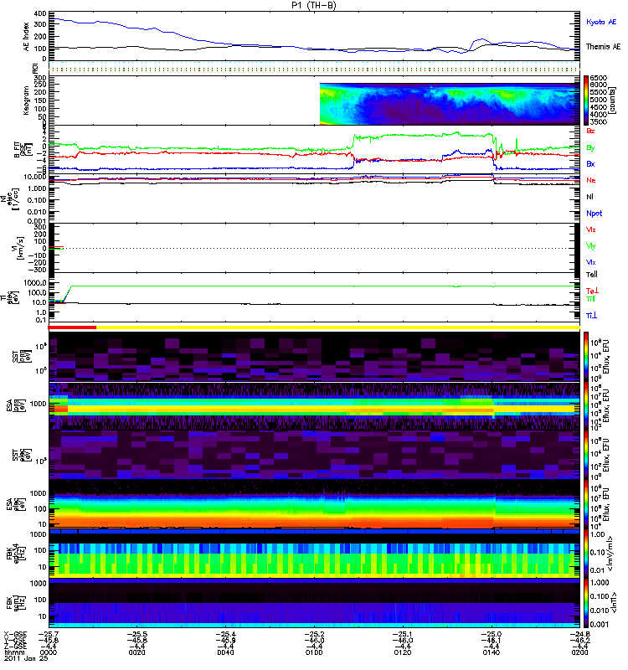Image resolution: width=628 pixels, height=670 pixels.
Task: Click the "AE Index" axis label
Action: pos(27,37)
